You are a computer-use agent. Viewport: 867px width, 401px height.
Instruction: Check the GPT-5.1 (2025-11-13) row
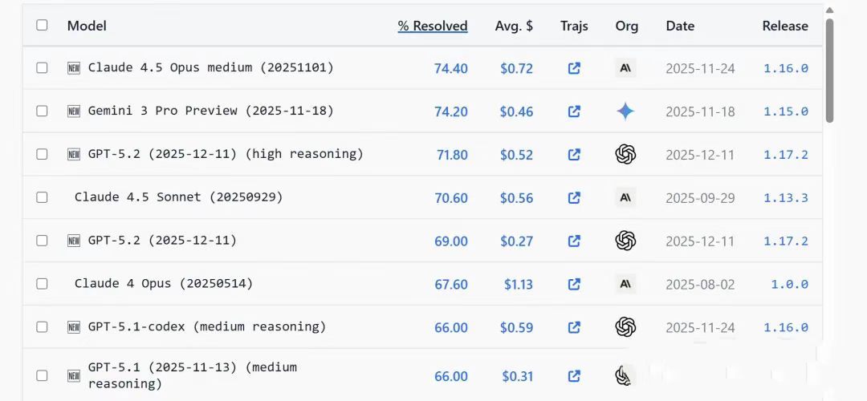42,375
